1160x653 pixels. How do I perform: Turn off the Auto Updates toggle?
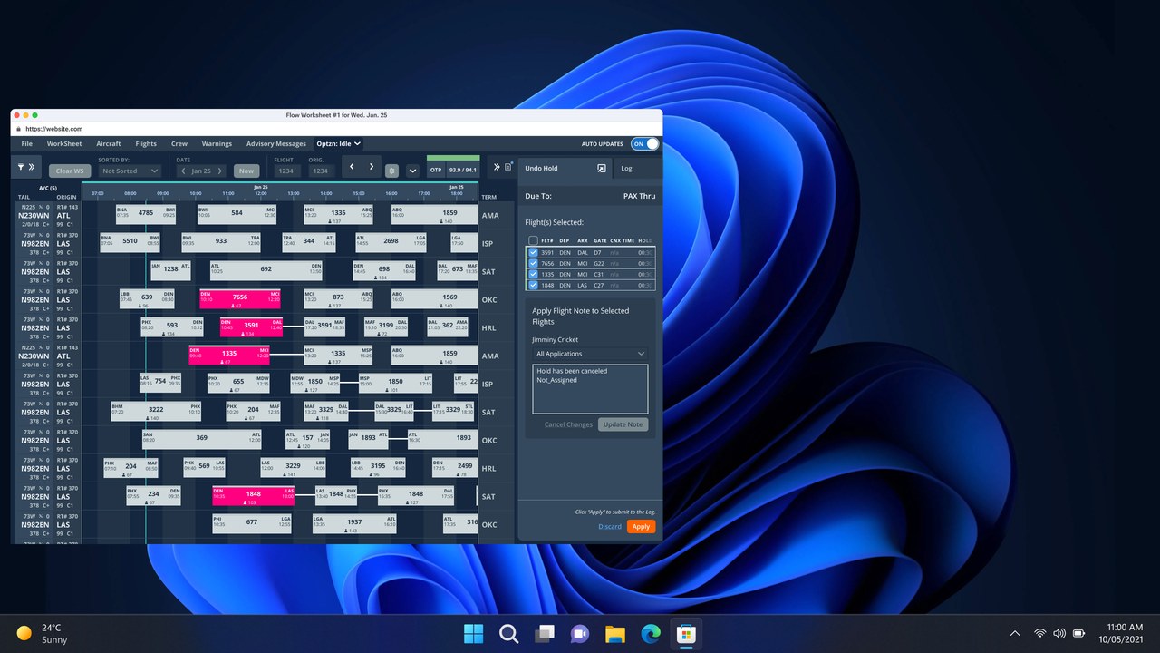tap(645, 143)
